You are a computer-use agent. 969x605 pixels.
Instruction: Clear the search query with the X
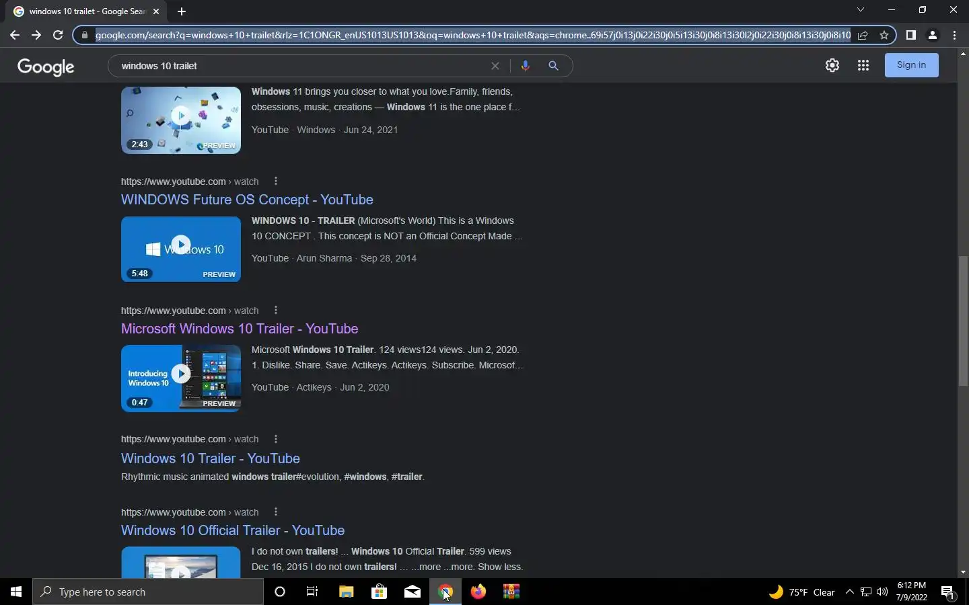click(x=495, y=66)
